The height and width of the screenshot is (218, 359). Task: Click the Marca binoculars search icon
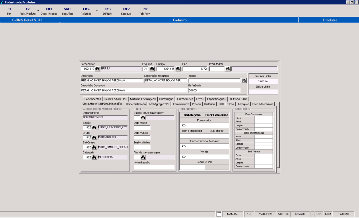click(244, 80)
